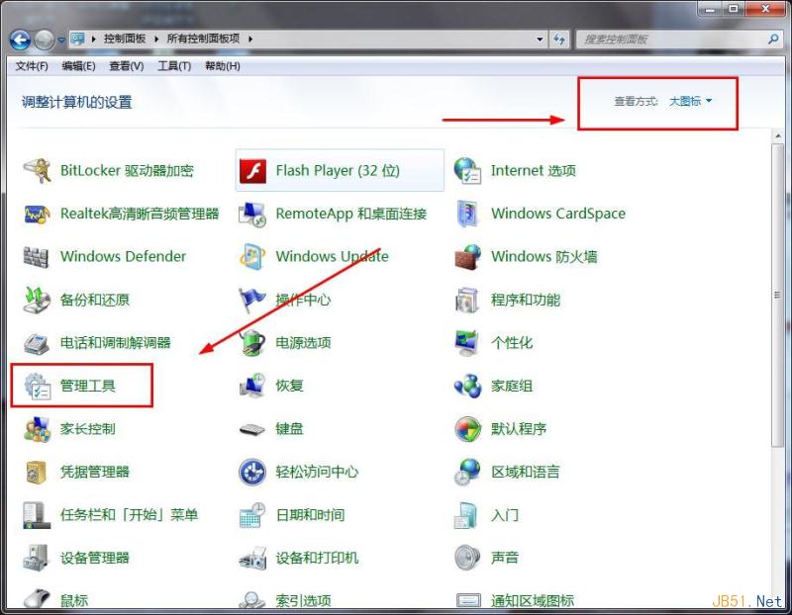This screenshot has height=615, width=792.
Task: Navigate to 控制面板 via breadcrumb link
Action: (x=127, y=40)
